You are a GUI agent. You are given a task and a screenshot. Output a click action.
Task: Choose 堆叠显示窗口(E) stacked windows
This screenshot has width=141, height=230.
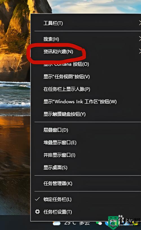(x=86, y=142)
